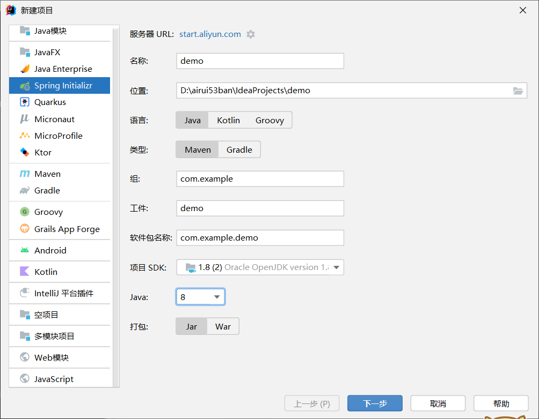Open server URL settings gear

251,34
